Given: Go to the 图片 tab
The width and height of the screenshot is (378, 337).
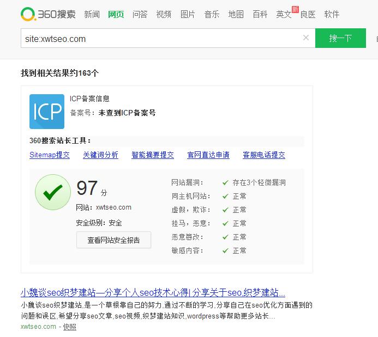Looking at the screenshot, I should pyautogui.click(x=188, y=15).
